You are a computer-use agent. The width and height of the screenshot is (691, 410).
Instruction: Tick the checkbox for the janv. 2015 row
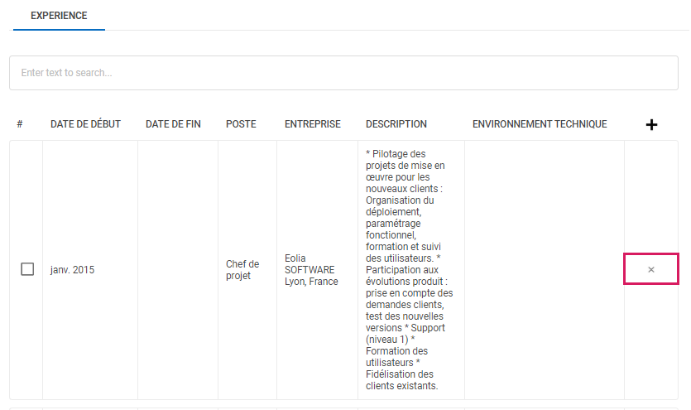[x=27, y=269]
